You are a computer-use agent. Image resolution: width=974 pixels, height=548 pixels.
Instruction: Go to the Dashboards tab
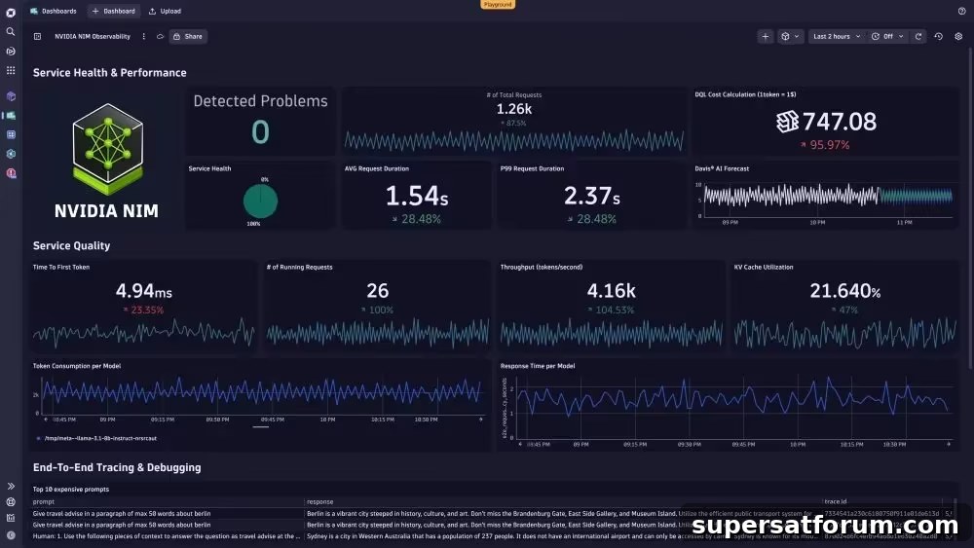pos(54,11)
